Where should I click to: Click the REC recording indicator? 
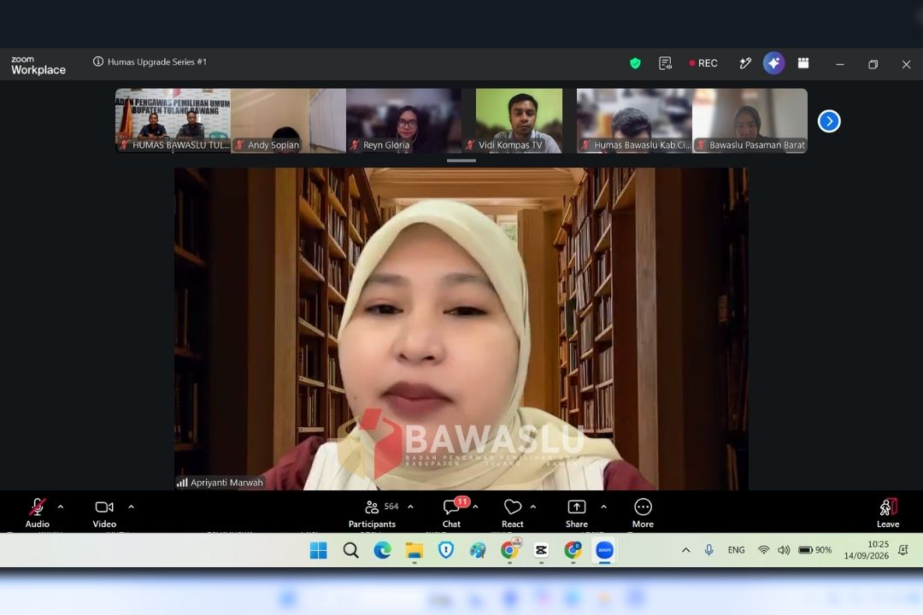703,63
